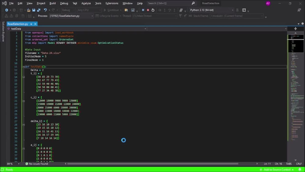Viewport: 305px width, 172px height.
Task: Open the Stack Frame <module> dropdown
Action: click(x=237, y=16)
